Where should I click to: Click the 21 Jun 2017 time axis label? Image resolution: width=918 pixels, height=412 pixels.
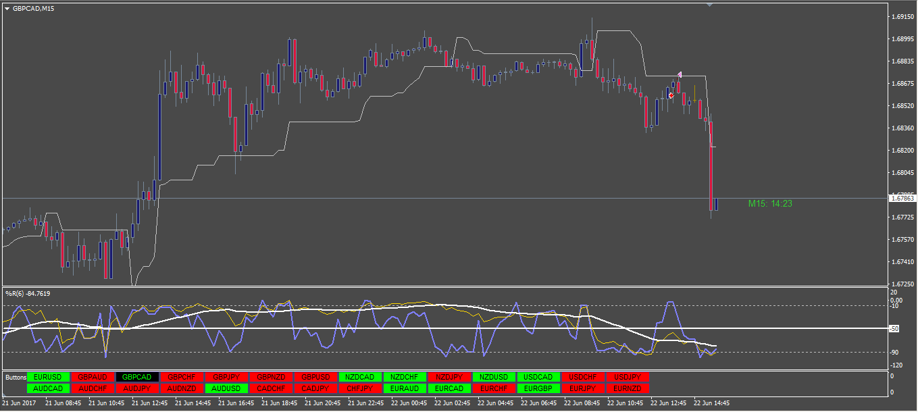click(19, 403)
